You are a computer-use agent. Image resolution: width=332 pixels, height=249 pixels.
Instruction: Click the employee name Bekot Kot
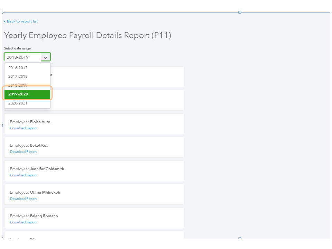pos(39,146)
